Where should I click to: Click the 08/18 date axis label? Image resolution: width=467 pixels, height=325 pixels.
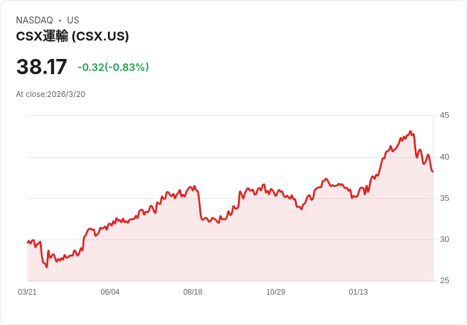[x=193, y=292]
